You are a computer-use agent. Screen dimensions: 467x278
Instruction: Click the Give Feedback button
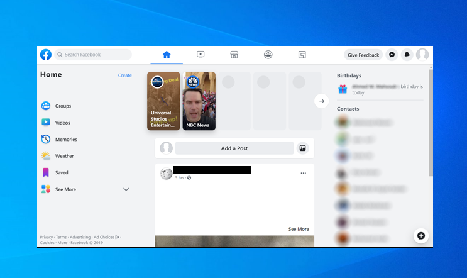click(363, 55)
